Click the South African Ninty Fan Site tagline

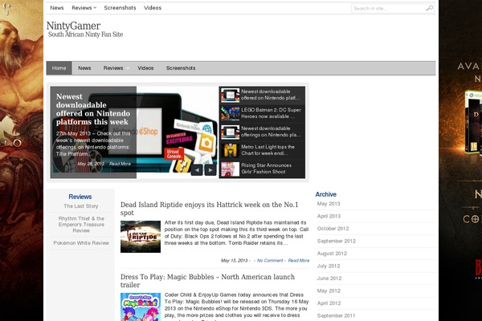click(x=85, y=35)
